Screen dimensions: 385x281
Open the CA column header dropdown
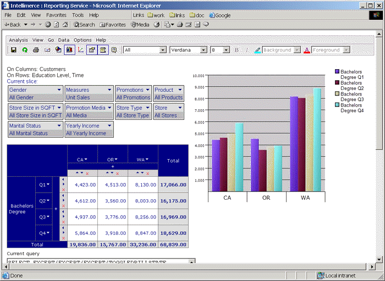[x=86, y=159]
